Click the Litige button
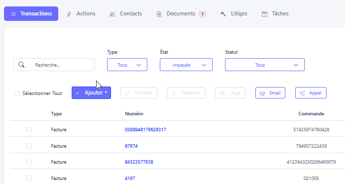The height and width of the screenshot is (184, 345). [x=230, y=93]
